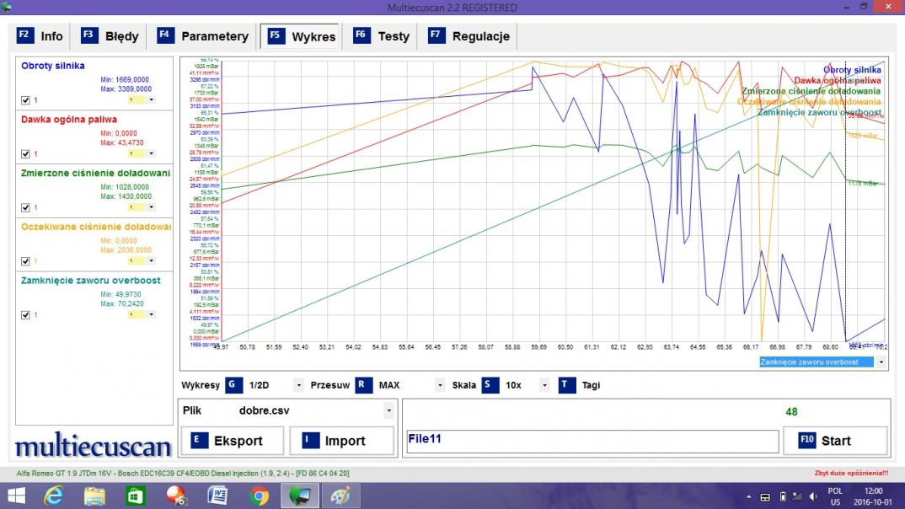Screen dimensions: 905x509
Task: Open the Windows Store taskbar icon
Action: coord(136,496)
